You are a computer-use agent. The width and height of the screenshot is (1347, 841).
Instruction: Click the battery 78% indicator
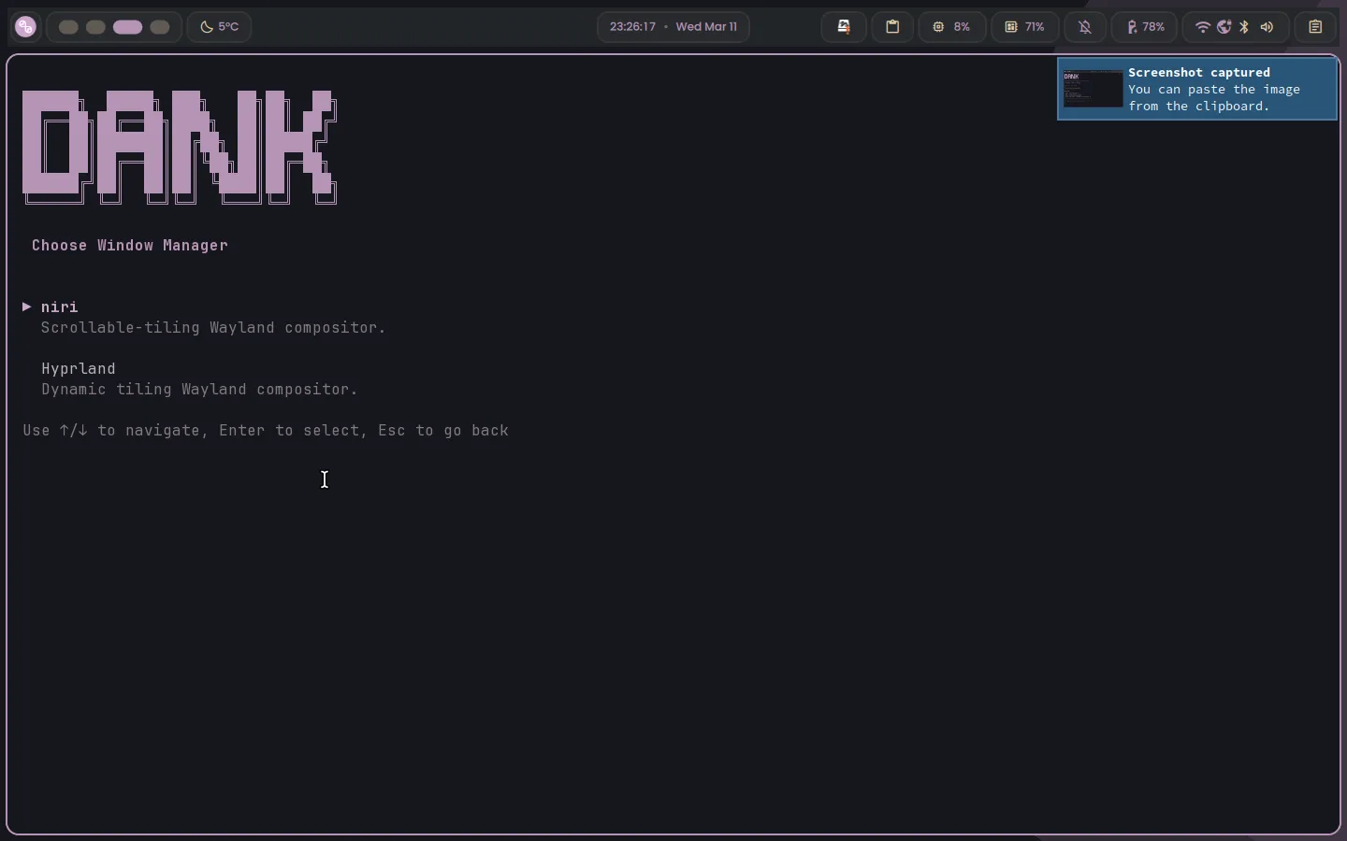[1145, 27]
